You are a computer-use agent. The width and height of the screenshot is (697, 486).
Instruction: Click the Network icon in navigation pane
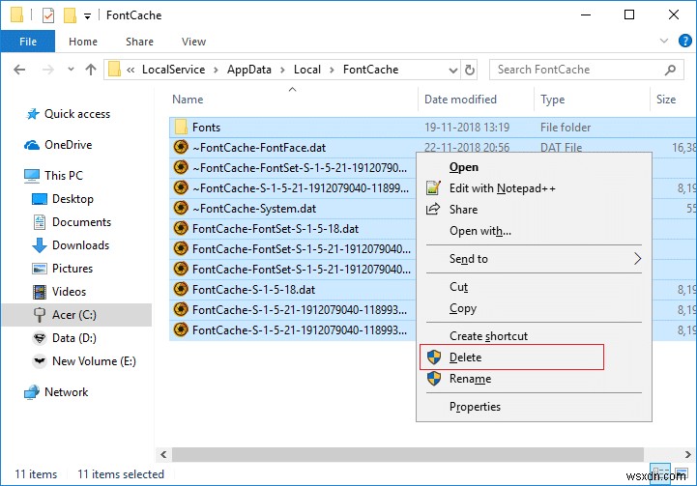coord(31,392)
